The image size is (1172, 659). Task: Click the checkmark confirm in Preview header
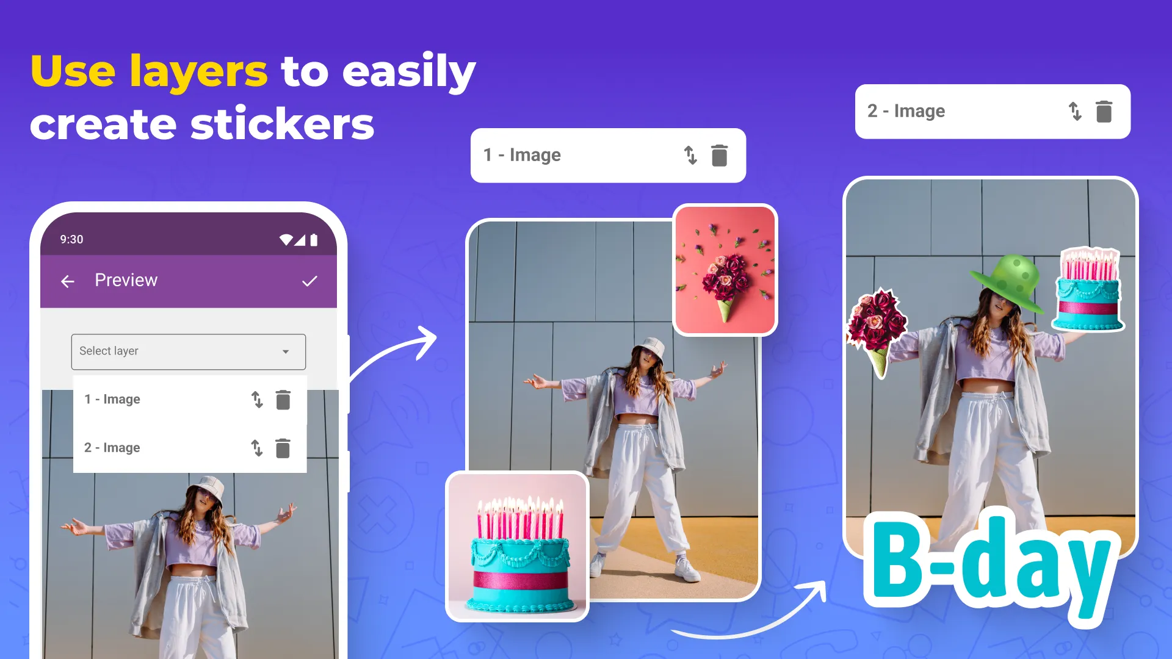(310, 280)
